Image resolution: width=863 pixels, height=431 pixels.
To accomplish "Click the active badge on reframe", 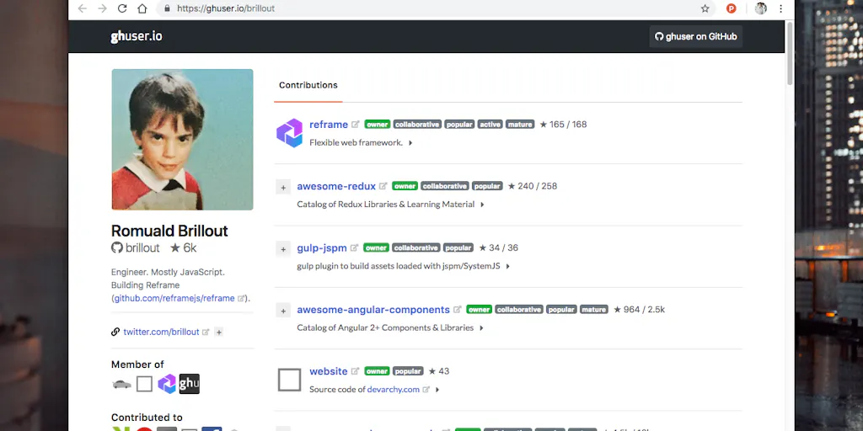I will (x=490, y=125).
